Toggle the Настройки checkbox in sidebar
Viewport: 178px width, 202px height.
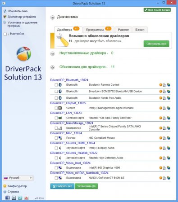[5, 34]
